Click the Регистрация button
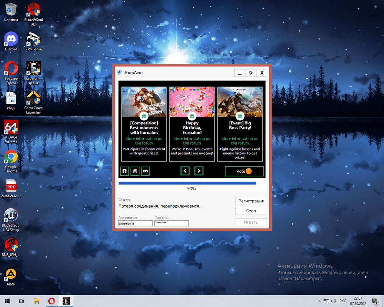384x307 pixels. (251, 201)
